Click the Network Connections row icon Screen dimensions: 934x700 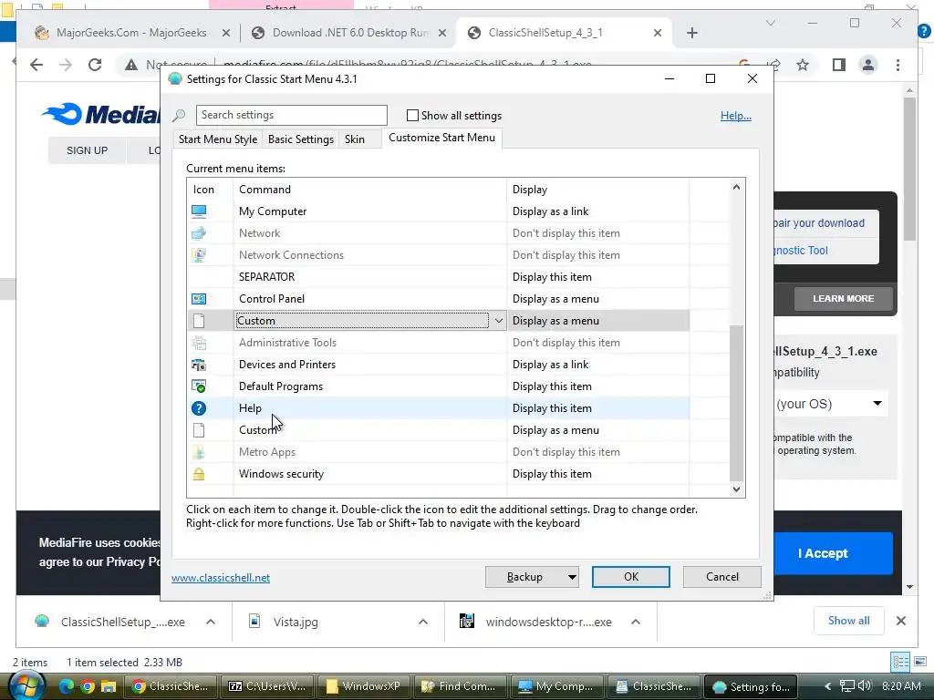coord(199,255)
